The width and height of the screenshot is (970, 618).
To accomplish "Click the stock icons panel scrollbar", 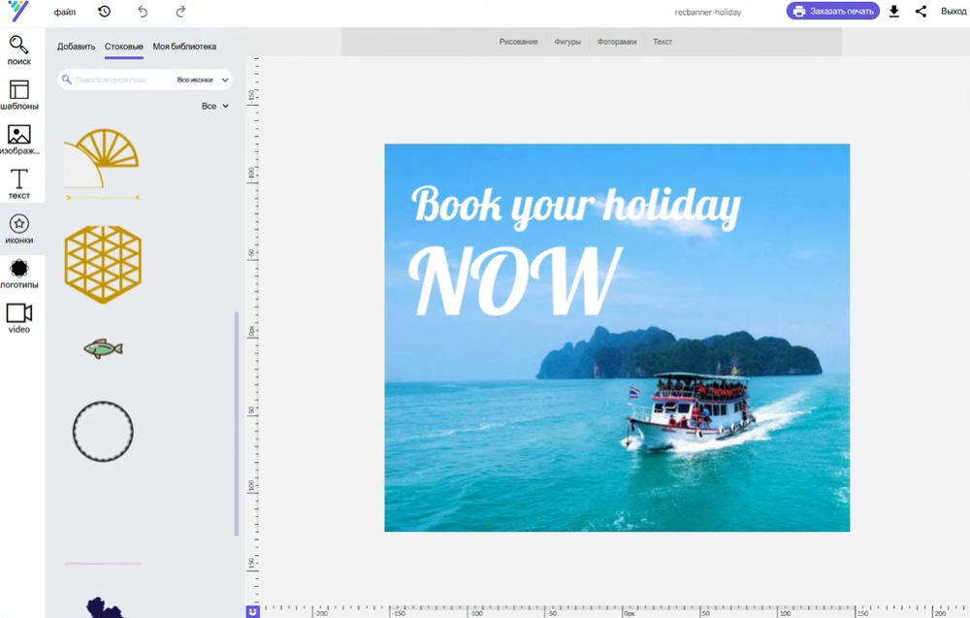I will pos(237,424).
